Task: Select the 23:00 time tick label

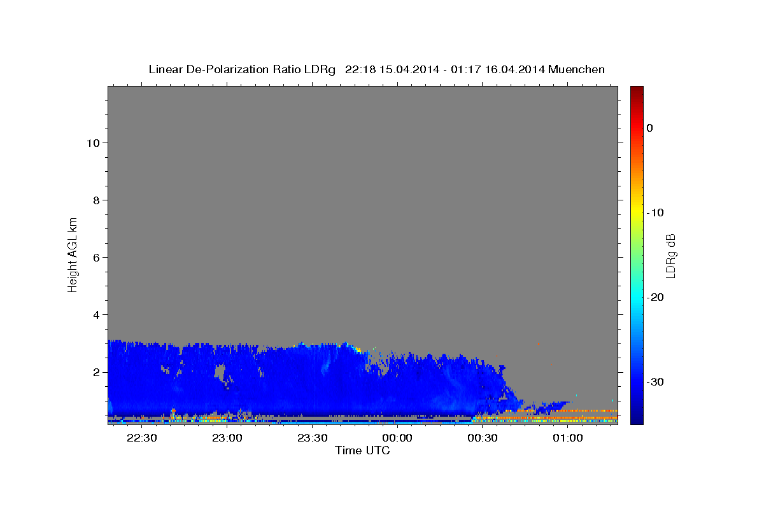Action: (x=227, y=438)
